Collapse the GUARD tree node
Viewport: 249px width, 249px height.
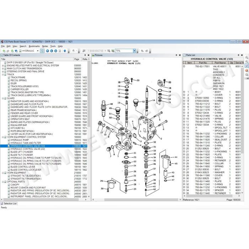3,98
